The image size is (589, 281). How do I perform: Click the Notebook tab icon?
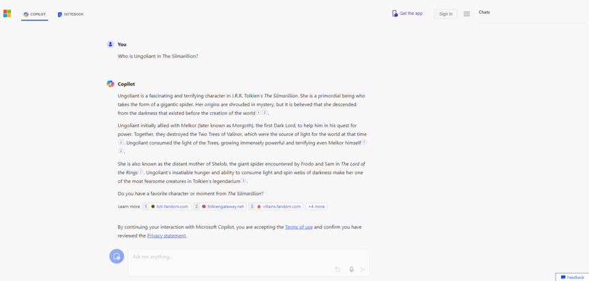click(x=60, y=14)
